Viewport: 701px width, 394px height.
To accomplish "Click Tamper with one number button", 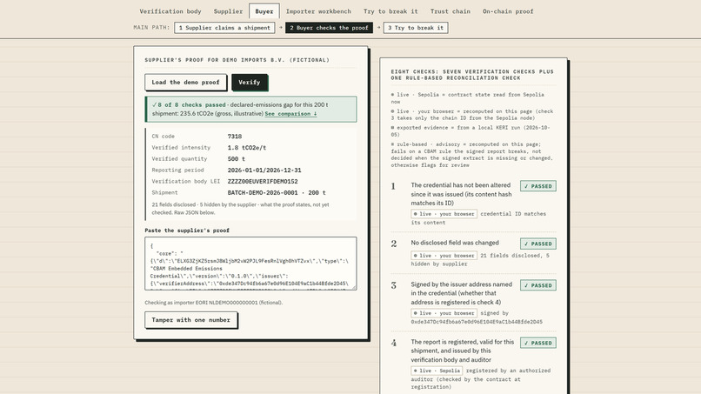I will click(190, 320).
